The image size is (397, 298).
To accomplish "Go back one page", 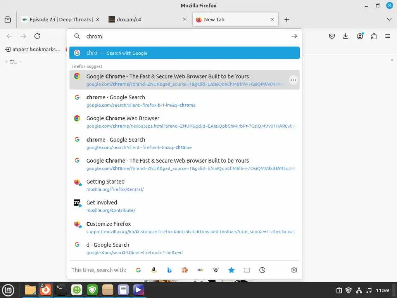I will [9, 36].
